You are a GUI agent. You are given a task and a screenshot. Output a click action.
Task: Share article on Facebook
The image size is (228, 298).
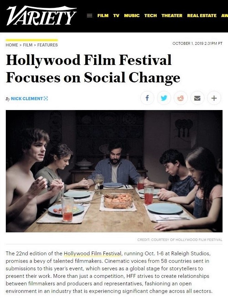pos(147,98)
